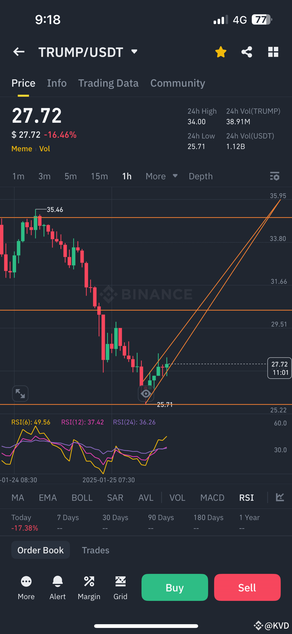
Task: Enable the MA indicator
Action: [18, 498]
